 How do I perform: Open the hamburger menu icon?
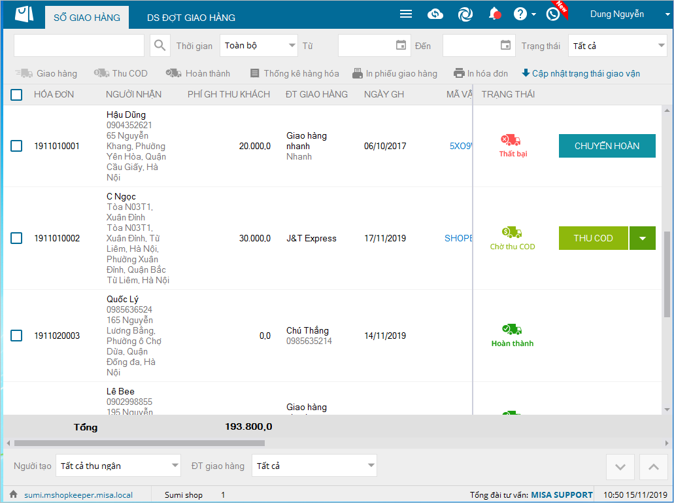406,14
